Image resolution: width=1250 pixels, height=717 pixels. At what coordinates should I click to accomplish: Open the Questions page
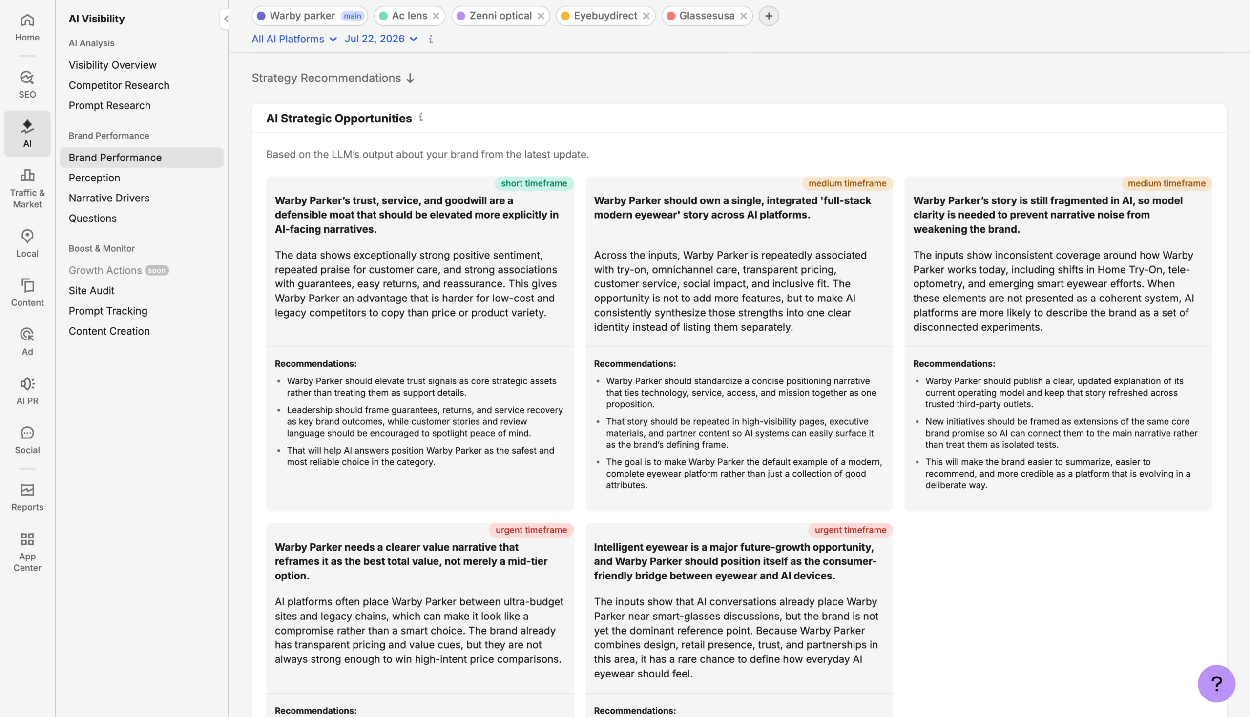point(93,218)
